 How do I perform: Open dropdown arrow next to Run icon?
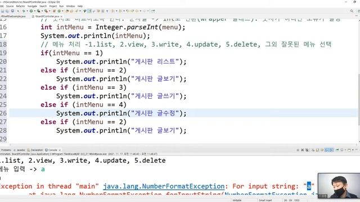tap(35, 11)
